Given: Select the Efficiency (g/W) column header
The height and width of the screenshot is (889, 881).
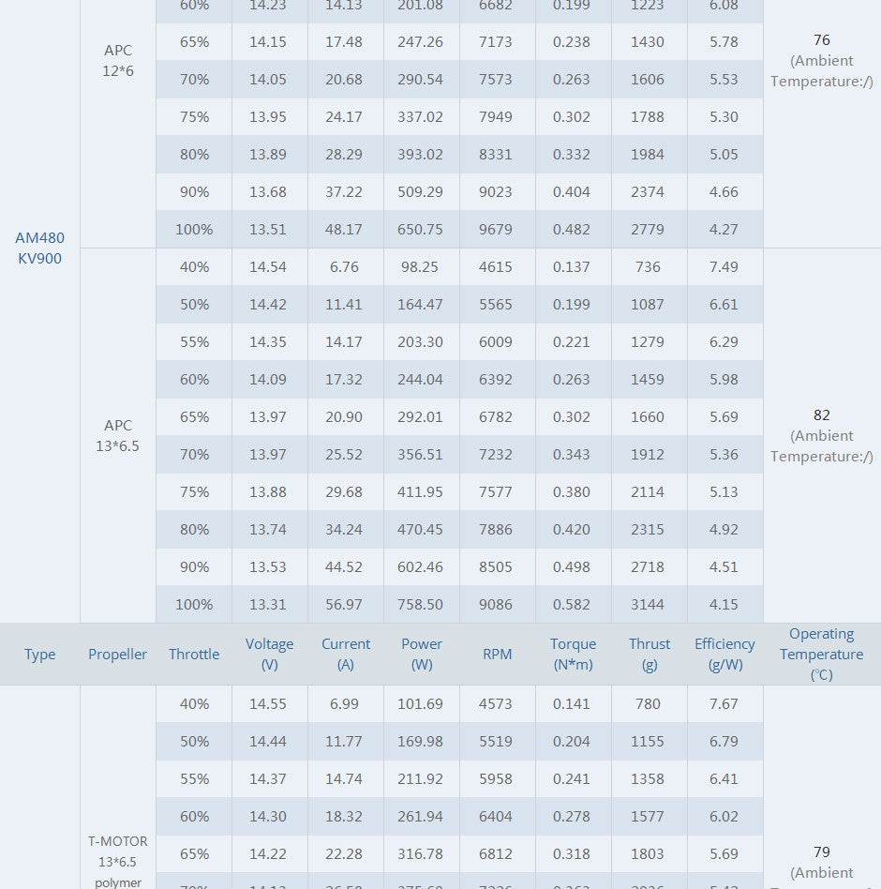Looking at the screenshot, I should pos(724,655).
